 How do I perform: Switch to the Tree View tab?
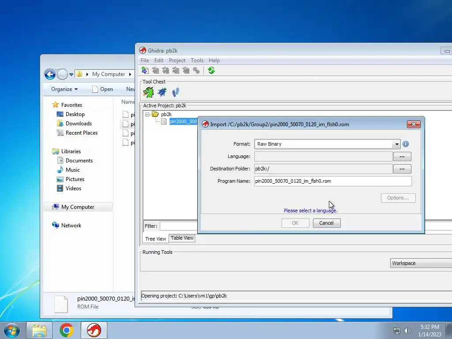(x=156, y=239)
